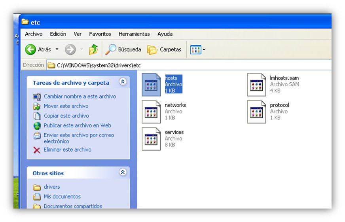Open Búsqueda magnifier search

123,49
